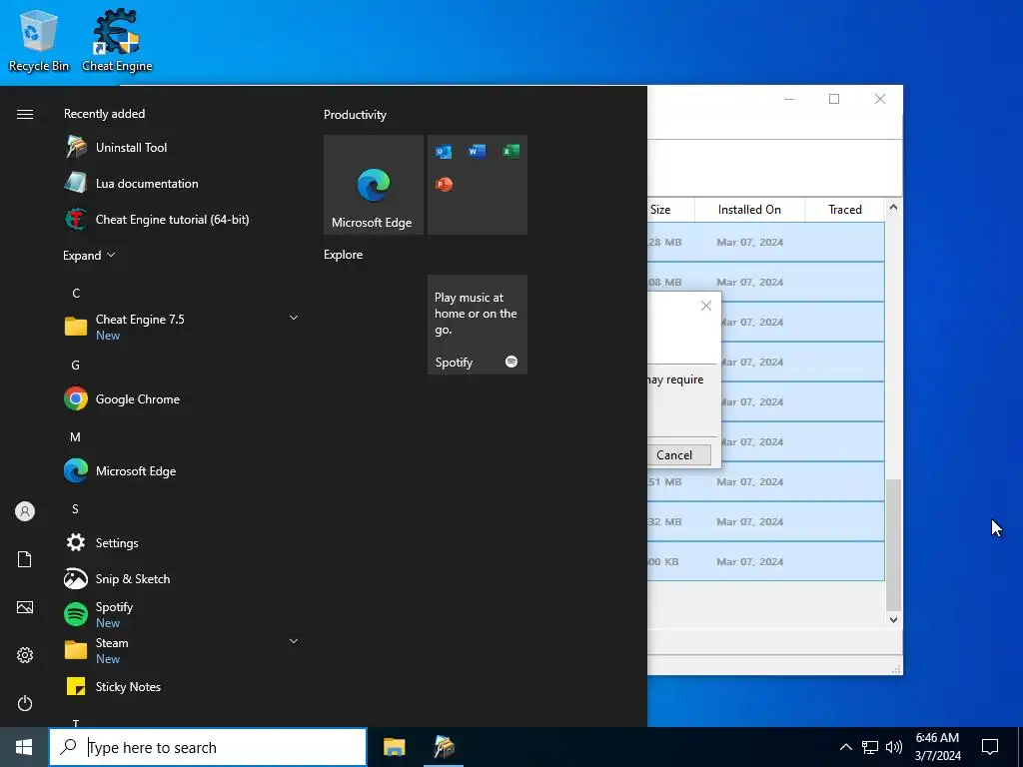Viewport: 1023px width, 767px height.
Task: Select the row showing 51 MB
Action: [766, 481]
